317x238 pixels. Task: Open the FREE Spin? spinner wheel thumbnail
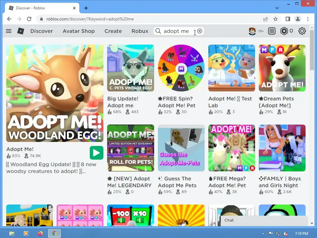[181, 68]
